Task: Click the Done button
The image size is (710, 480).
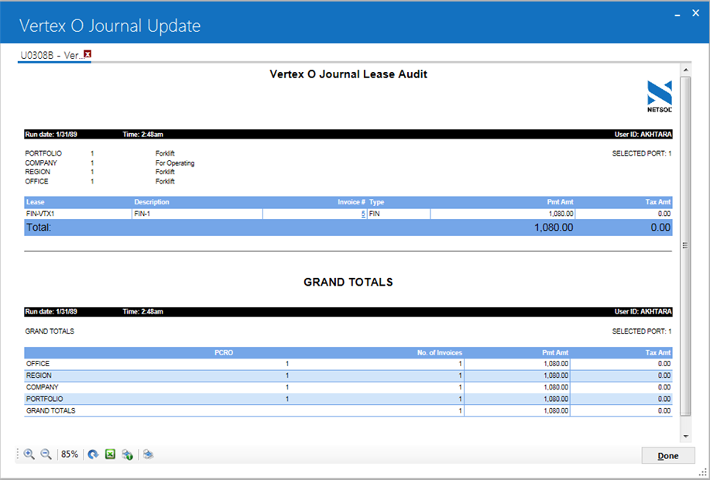Action: pyautogui.click(x=668, y=455)
